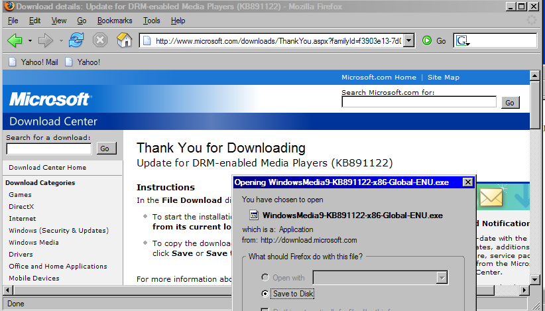Select the Open with radio button

click(265, 277)
